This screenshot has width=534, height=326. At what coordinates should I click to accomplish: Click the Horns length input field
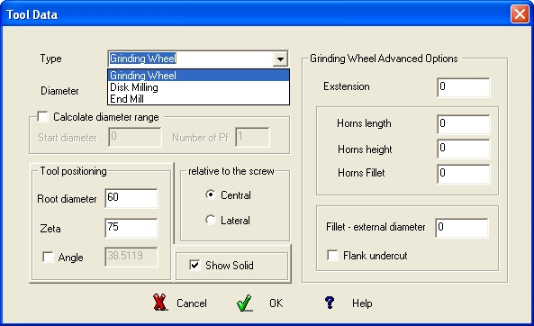point(464,124)
